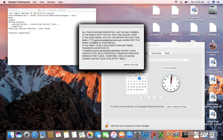
Task: Click the 12:01:03 AM time field
Action: 169,68
